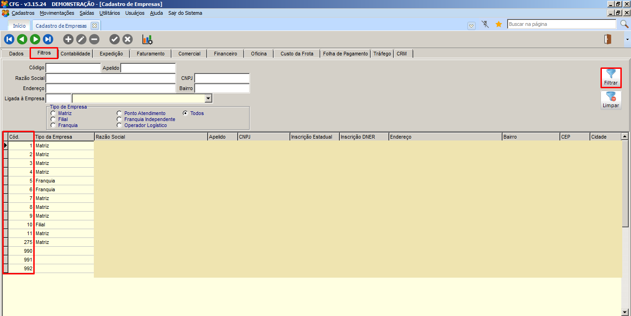Go to the next record

pos(35,39)
